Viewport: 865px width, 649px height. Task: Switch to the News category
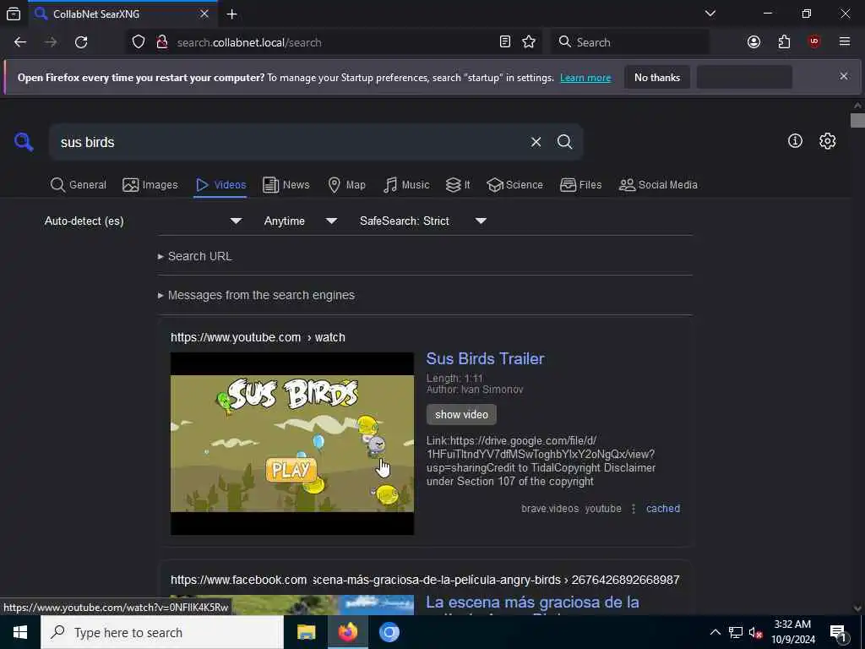pos(286,185)
